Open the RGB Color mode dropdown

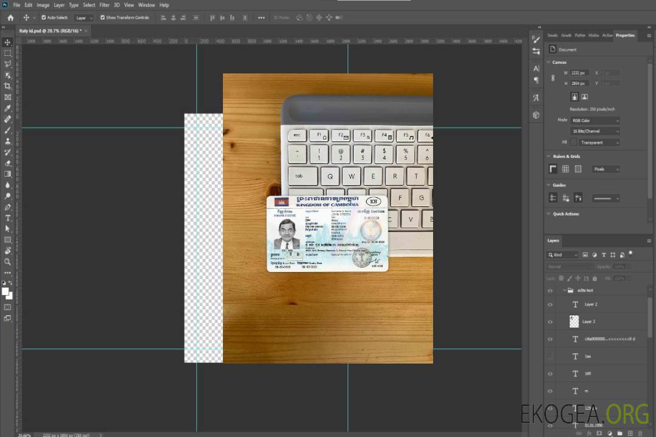[x=595, y=121]
